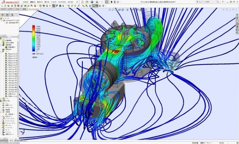Collapse the goals folder in simulation tree

click(1, 52)
